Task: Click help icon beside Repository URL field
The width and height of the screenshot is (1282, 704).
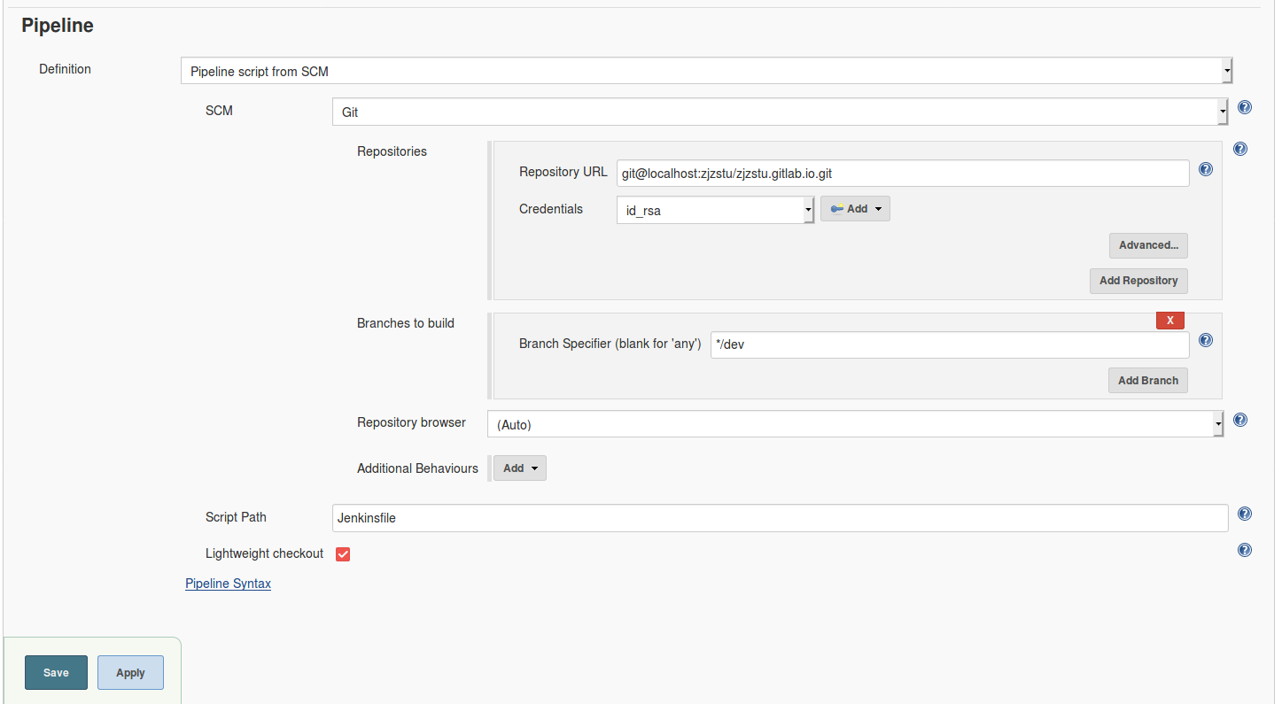Action: 1206,169
